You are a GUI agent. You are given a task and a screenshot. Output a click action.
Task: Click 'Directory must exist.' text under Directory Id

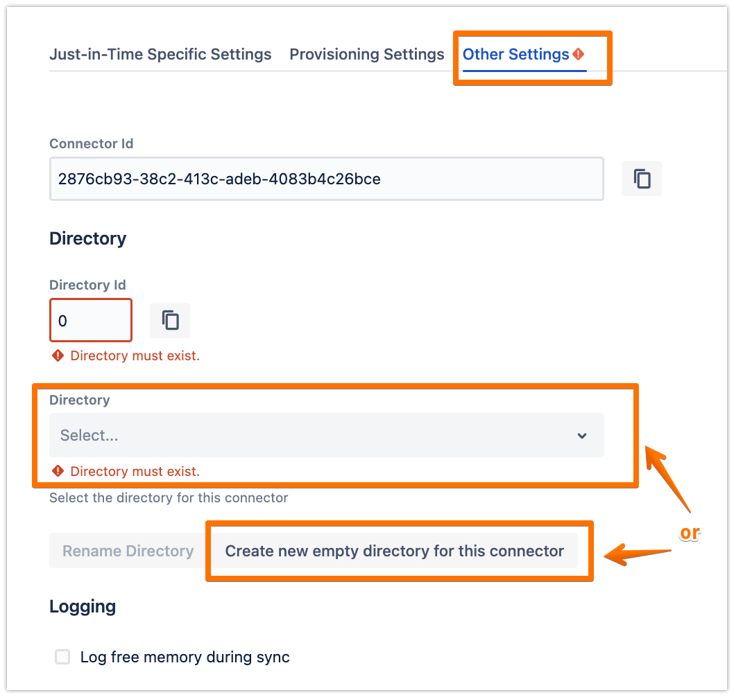coord(135,356)
